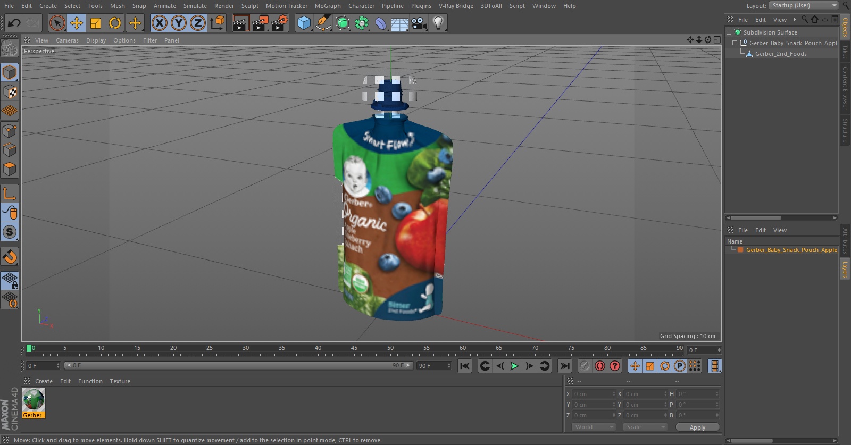Click layer color swatch for Gerber layer

click(x=740, y=250)
